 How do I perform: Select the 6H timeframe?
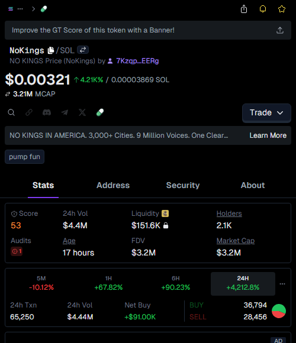tap(176, 284)
